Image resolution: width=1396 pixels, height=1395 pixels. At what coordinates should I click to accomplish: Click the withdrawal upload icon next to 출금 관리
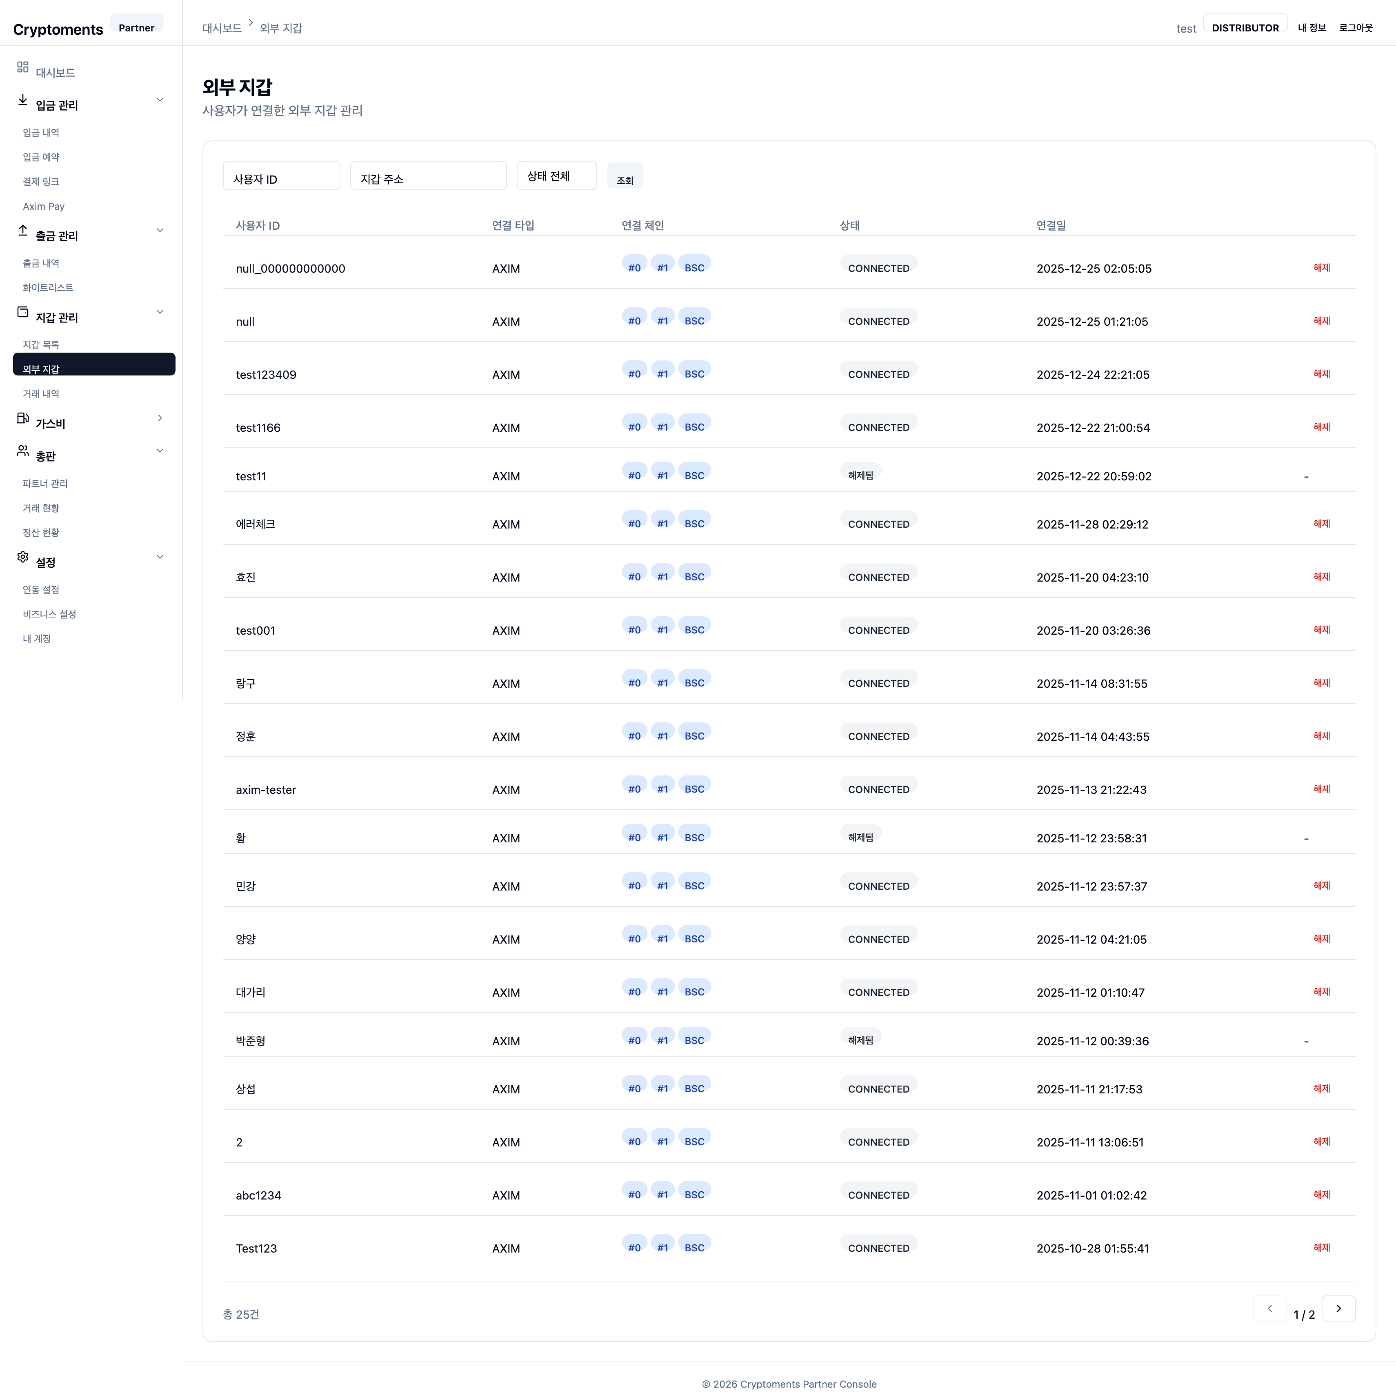click(22, 231)
